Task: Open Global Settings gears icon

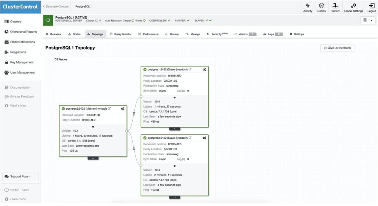Action: [x=353, y=6]
